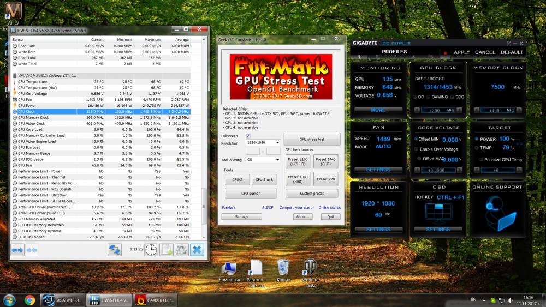The height and width of the screenshot is (307, 546).
Task: Increase core voltage offset right arrow
Action: (460, 170)
